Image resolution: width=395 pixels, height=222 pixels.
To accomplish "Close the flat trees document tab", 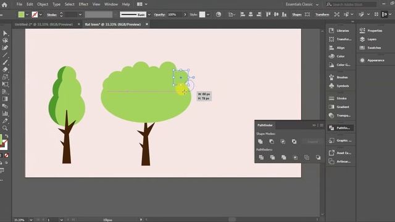I will (x=147, y=24).
